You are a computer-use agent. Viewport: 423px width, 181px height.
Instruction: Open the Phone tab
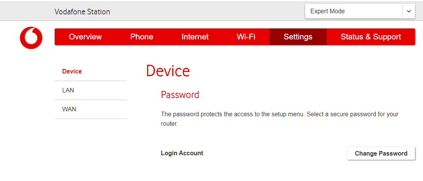pyautogui.click(x=142, y=37)
